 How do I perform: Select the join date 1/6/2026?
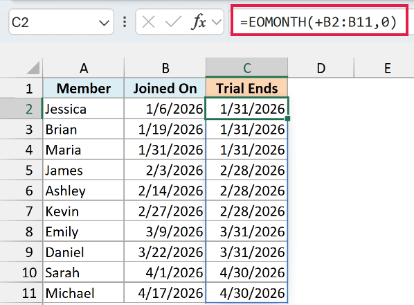[165, 109]
